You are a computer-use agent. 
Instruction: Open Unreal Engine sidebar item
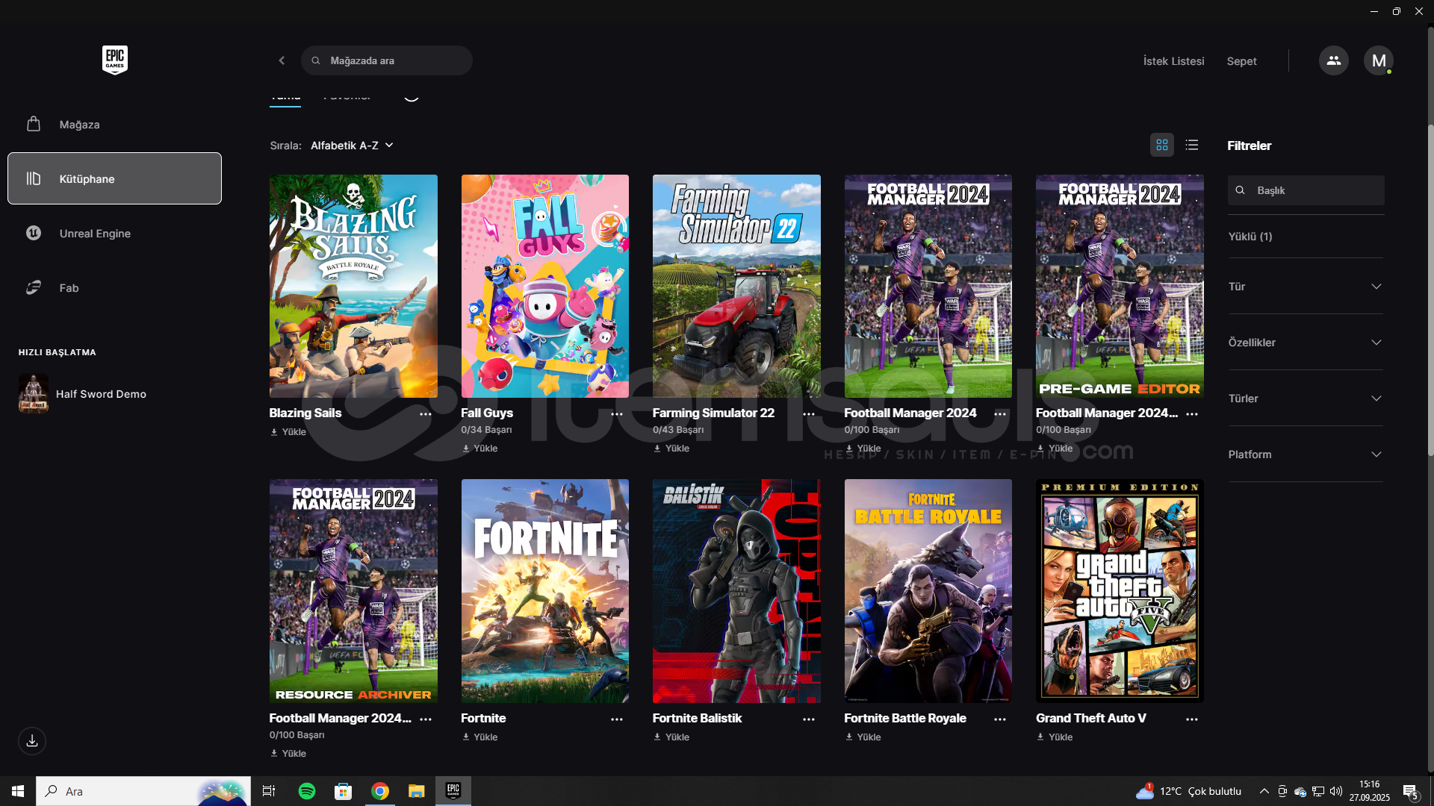coord(95,234)
